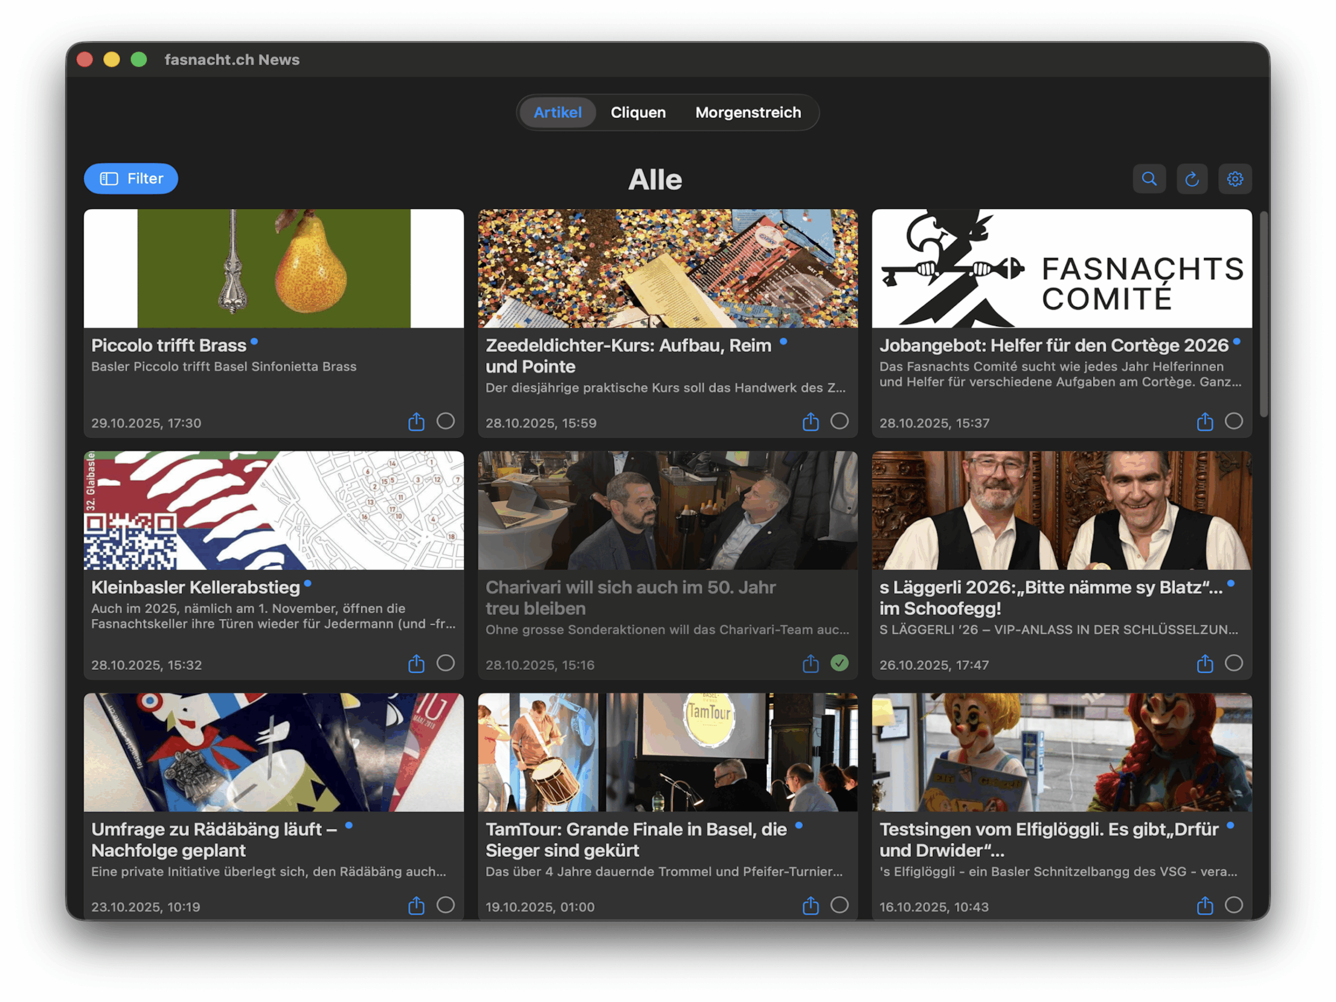Unmark Charivari article green read checkmark

tap(840, 663)
